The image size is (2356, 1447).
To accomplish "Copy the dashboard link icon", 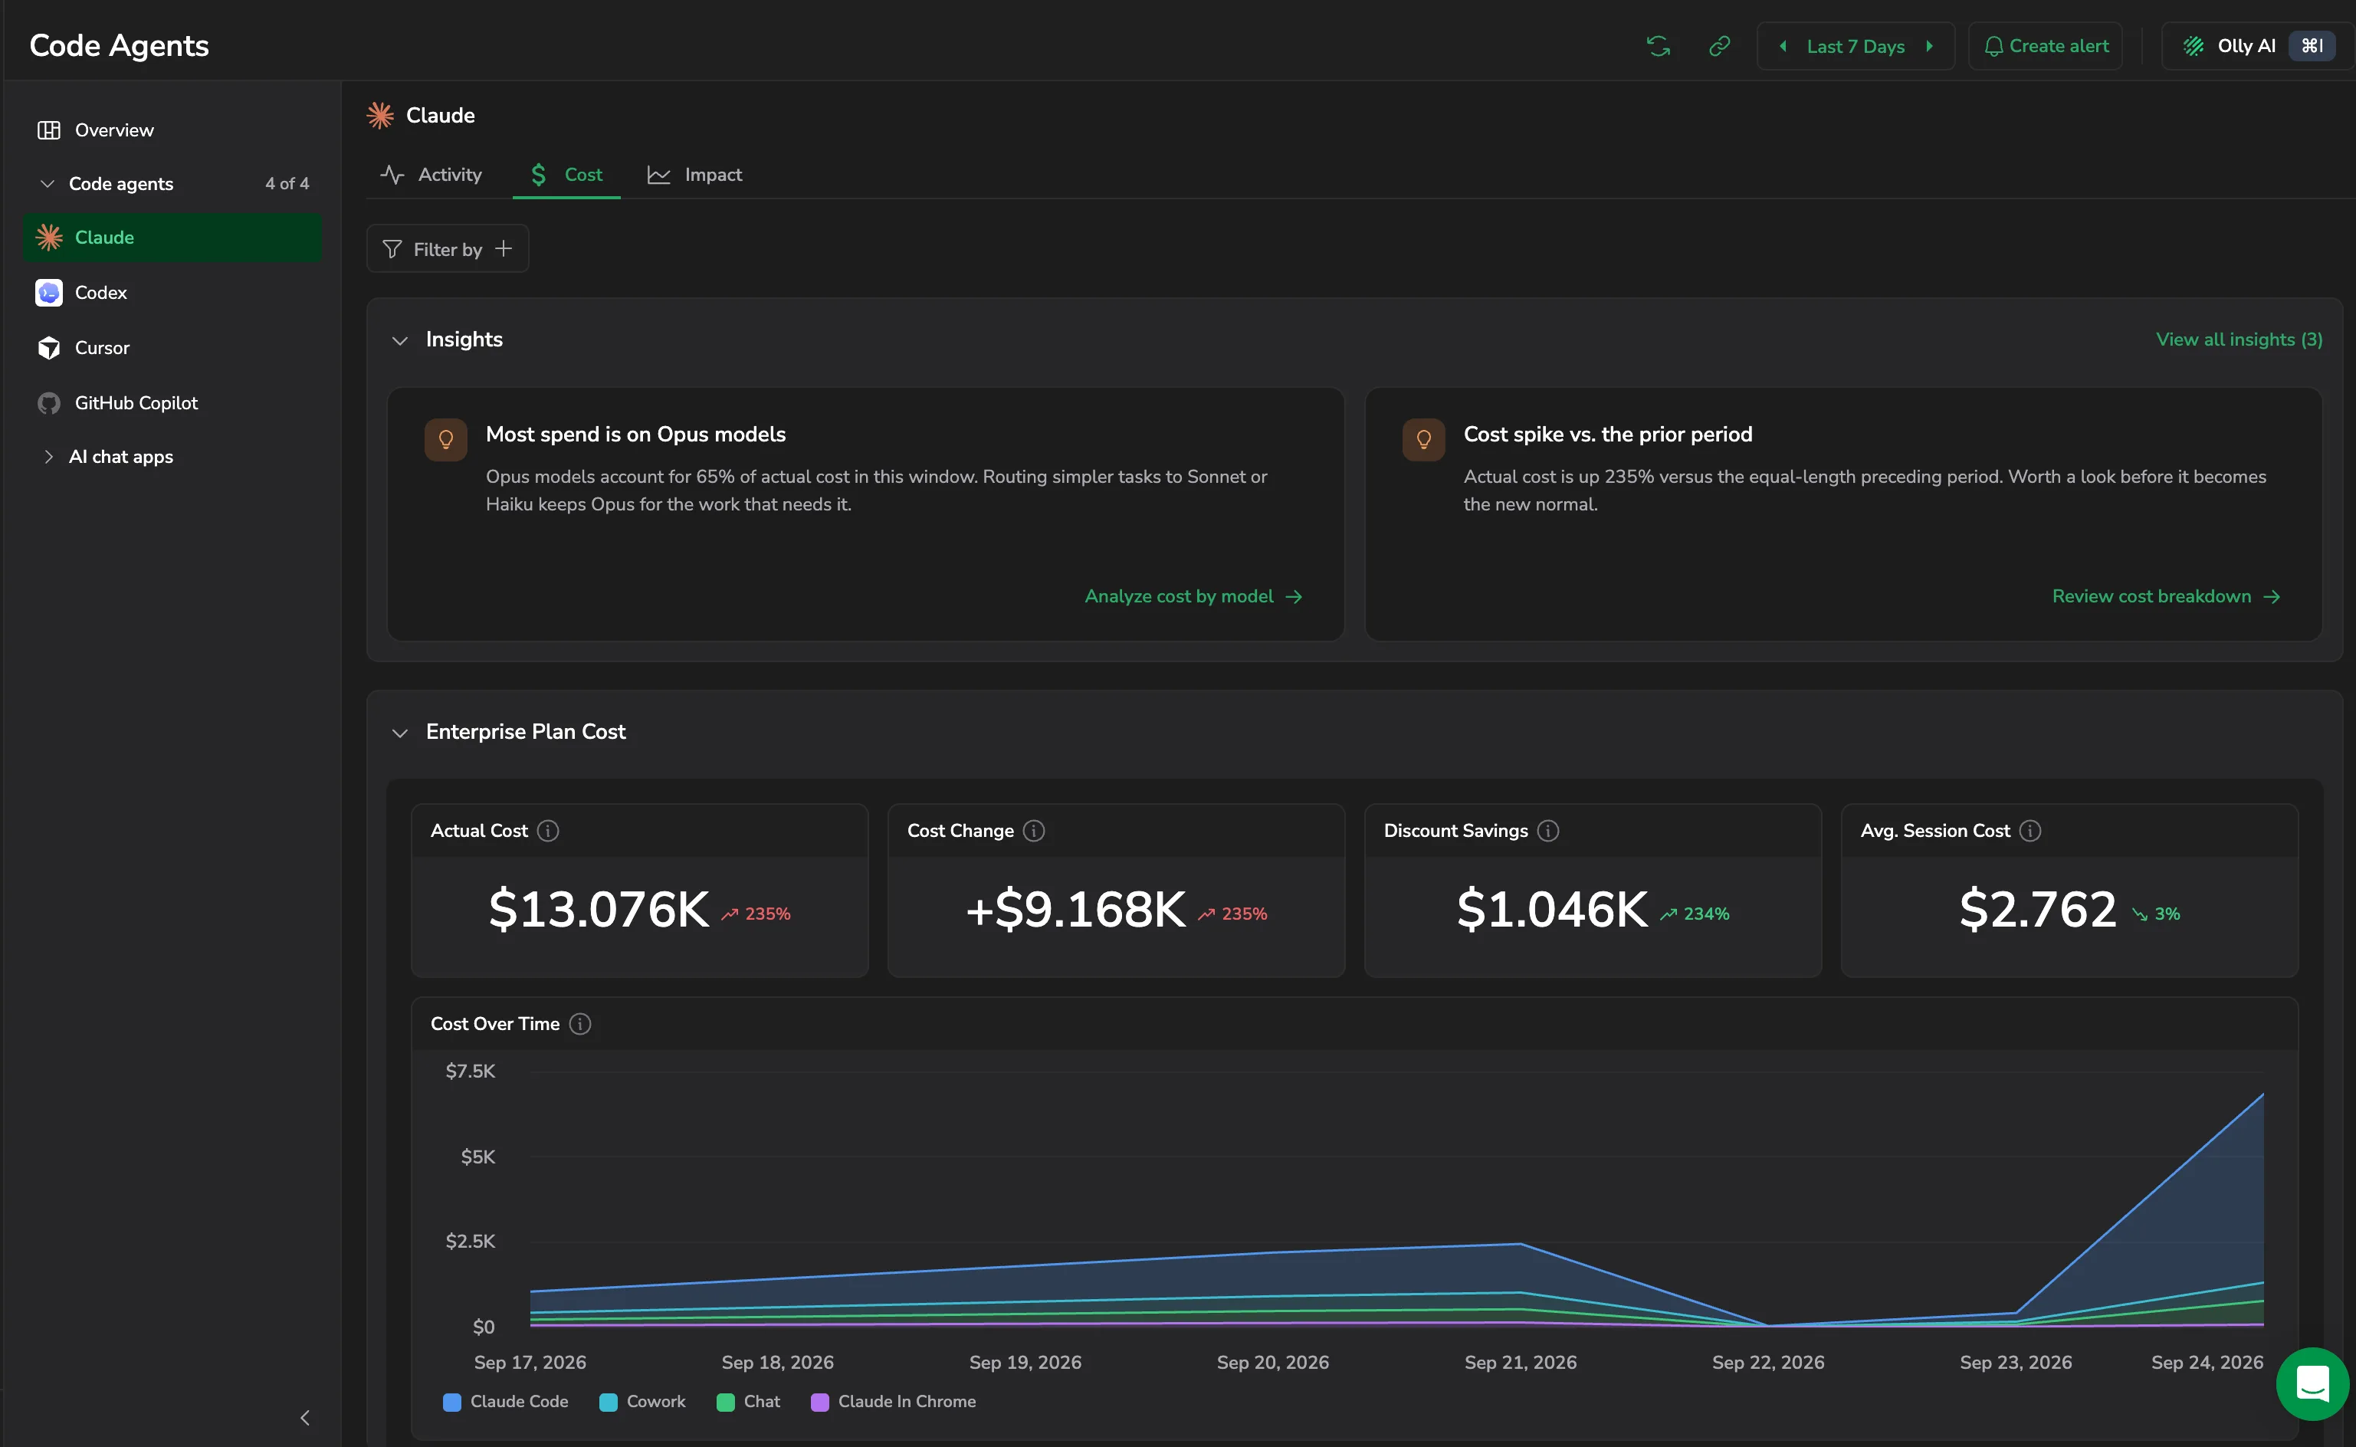I will pyautogui.click(x=1720, y=46).
